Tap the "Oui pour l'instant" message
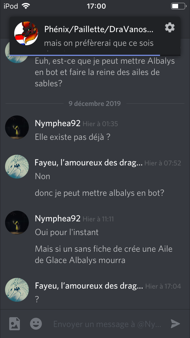The width and height of the screenshot is (190, 338). pyautogui.click(x=67, y=232)
